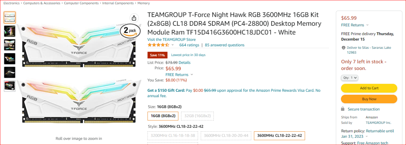Go to Computer Components breadcrumb
This screenshot has width=406, height=145.
point(81,3)
